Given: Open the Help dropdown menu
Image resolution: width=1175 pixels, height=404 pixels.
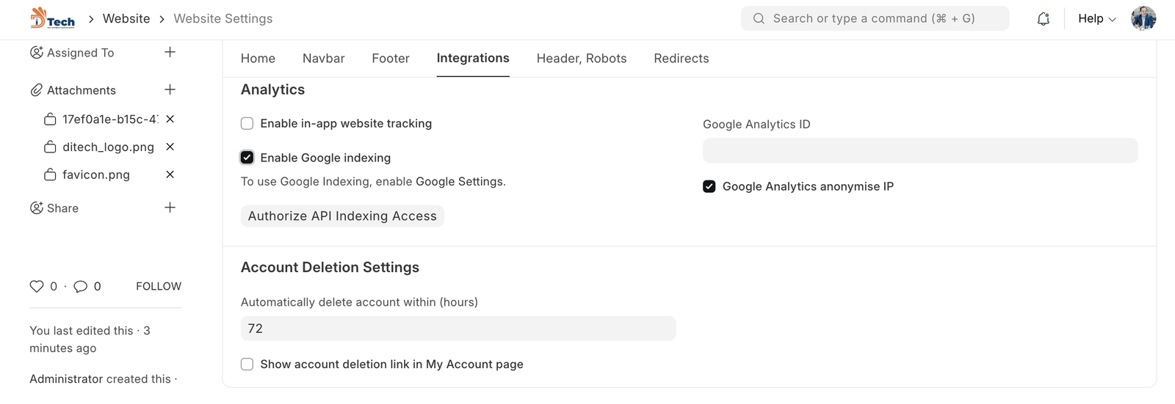Looking at the screenshot, I should (x=1096, y=19).
